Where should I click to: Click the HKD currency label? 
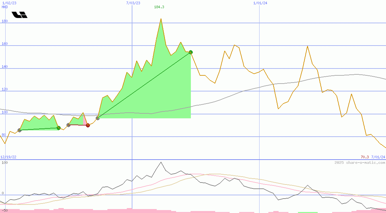tap(5, 7)
